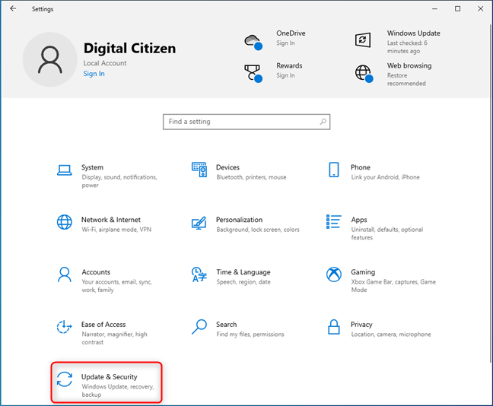
Task: Open the Search magnifier category icon
Action: pos(199,327)
